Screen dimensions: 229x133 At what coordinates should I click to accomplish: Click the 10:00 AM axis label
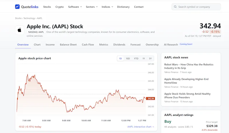pyautogui.click(x=86, y=121)
